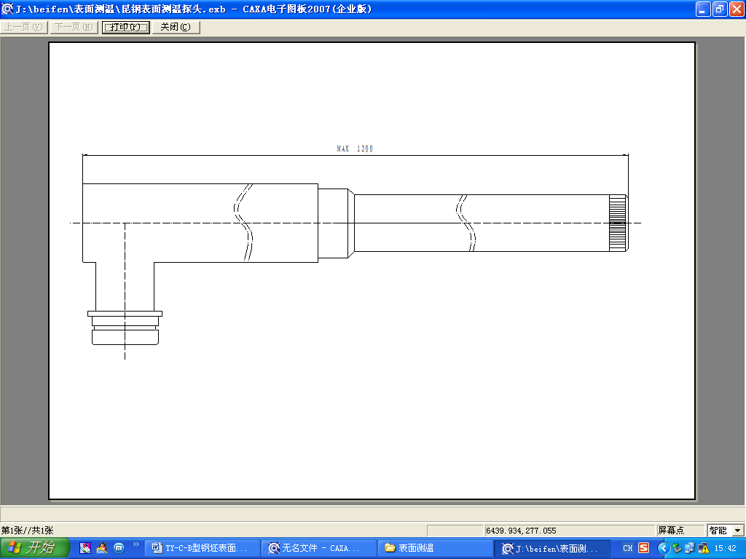Click the system tray clock showing 15:42
Image resolution: width=746 pixels, height=559 pixels.
click(725, 548)
